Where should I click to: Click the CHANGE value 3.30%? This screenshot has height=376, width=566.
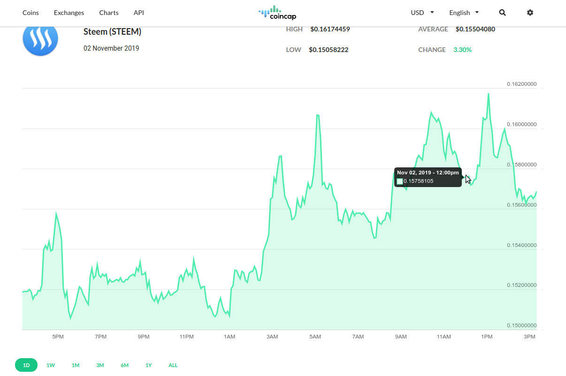pyautogui.click(x=462, y=50)
